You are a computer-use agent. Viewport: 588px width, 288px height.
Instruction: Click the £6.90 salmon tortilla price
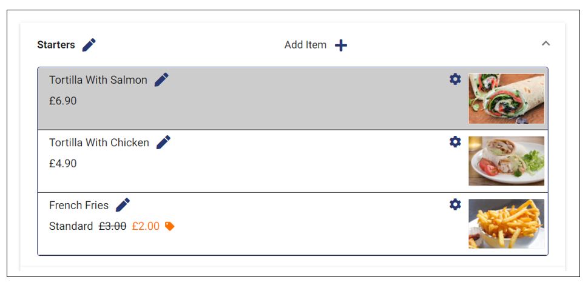pos(63,101)
